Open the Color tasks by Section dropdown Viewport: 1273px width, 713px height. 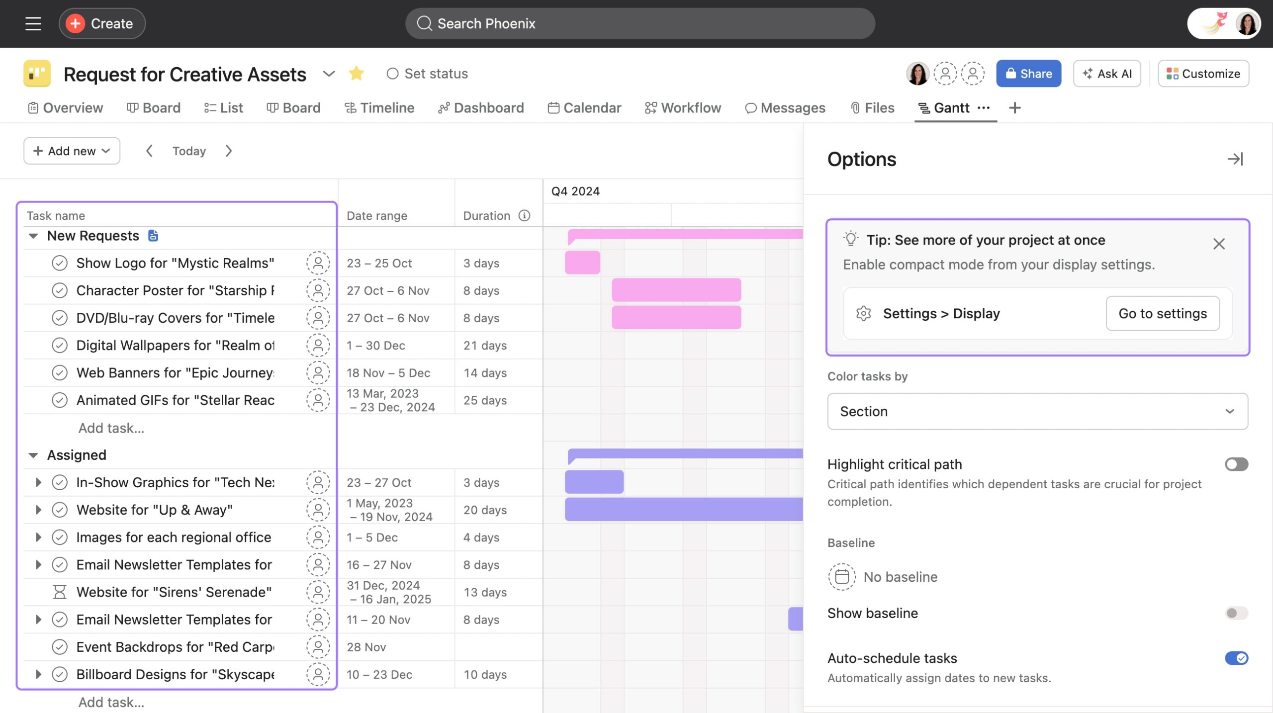tap(1037, 411)
